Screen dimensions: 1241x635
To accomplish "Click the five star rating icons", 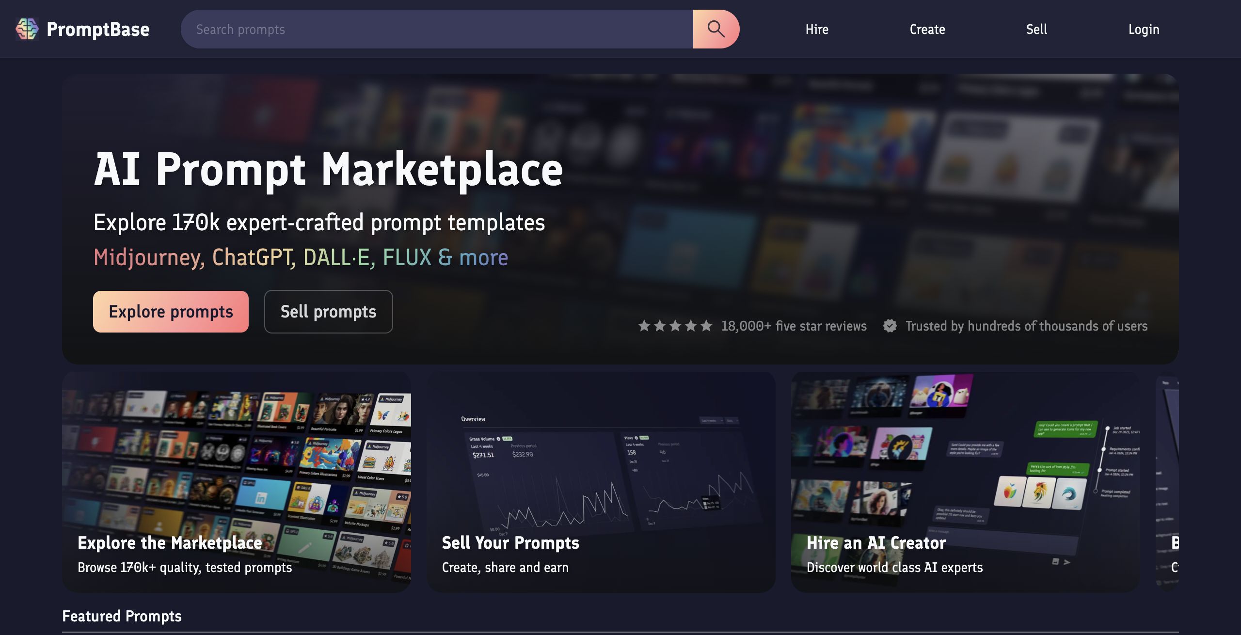I will [675, 326].
